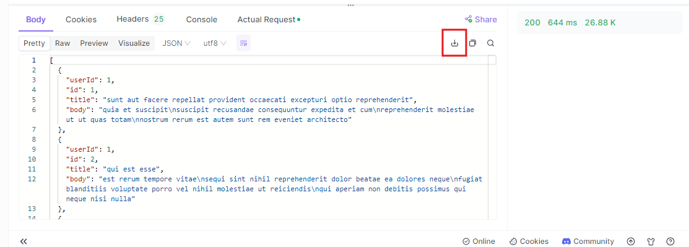The image size is (689, 247).
Task: Click the upload arrow icon in the status bar
Action: coord(631,241)
